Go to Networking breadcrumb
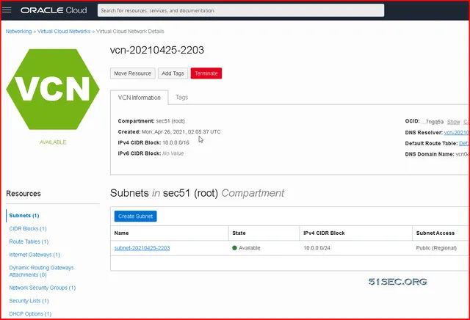 pos(18,32)
